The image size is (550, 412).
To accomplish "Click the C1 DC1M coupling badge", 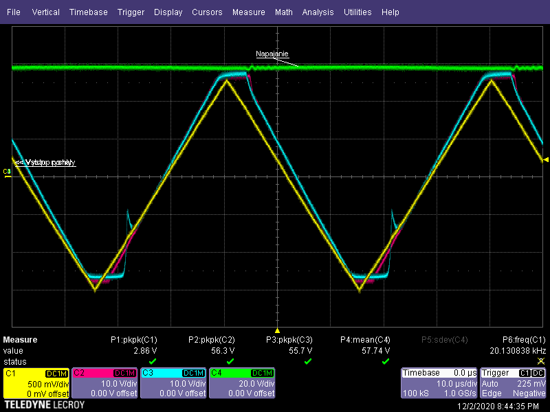I will click(56, 374).
